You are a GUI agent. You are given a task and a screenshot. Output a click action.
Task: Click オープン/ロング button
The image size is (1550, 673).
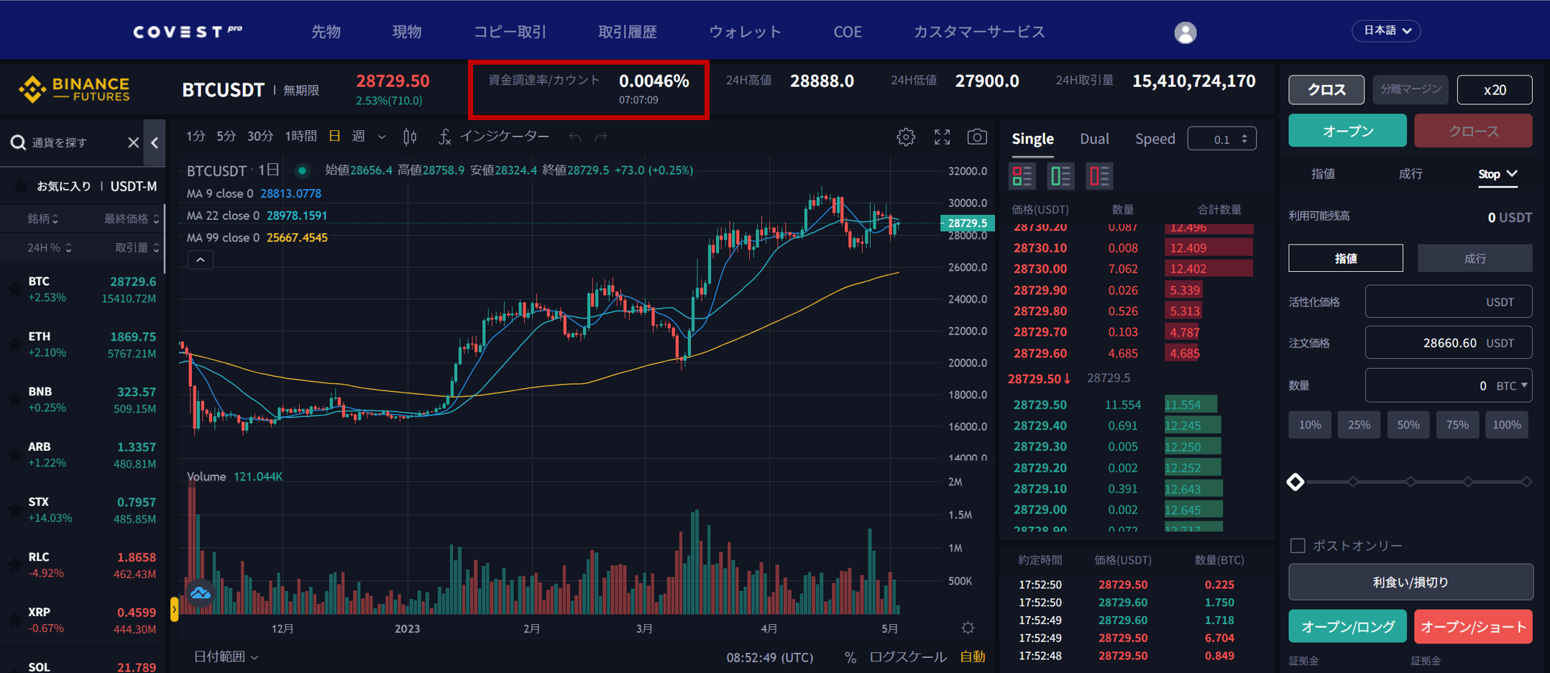click(x=1347, y=627)
